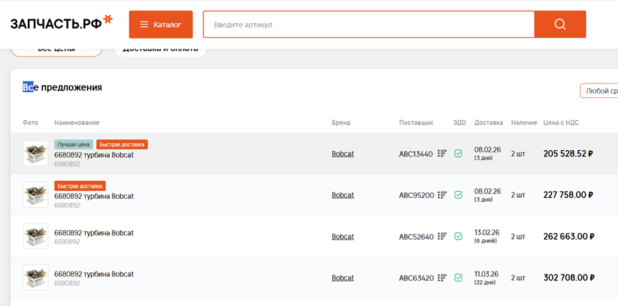Click product title in ABC63420 row
The image size is (618, 306).
(x=94, y=274)
